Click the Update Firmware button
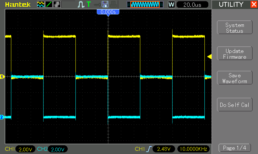 [x=235, y=53]
